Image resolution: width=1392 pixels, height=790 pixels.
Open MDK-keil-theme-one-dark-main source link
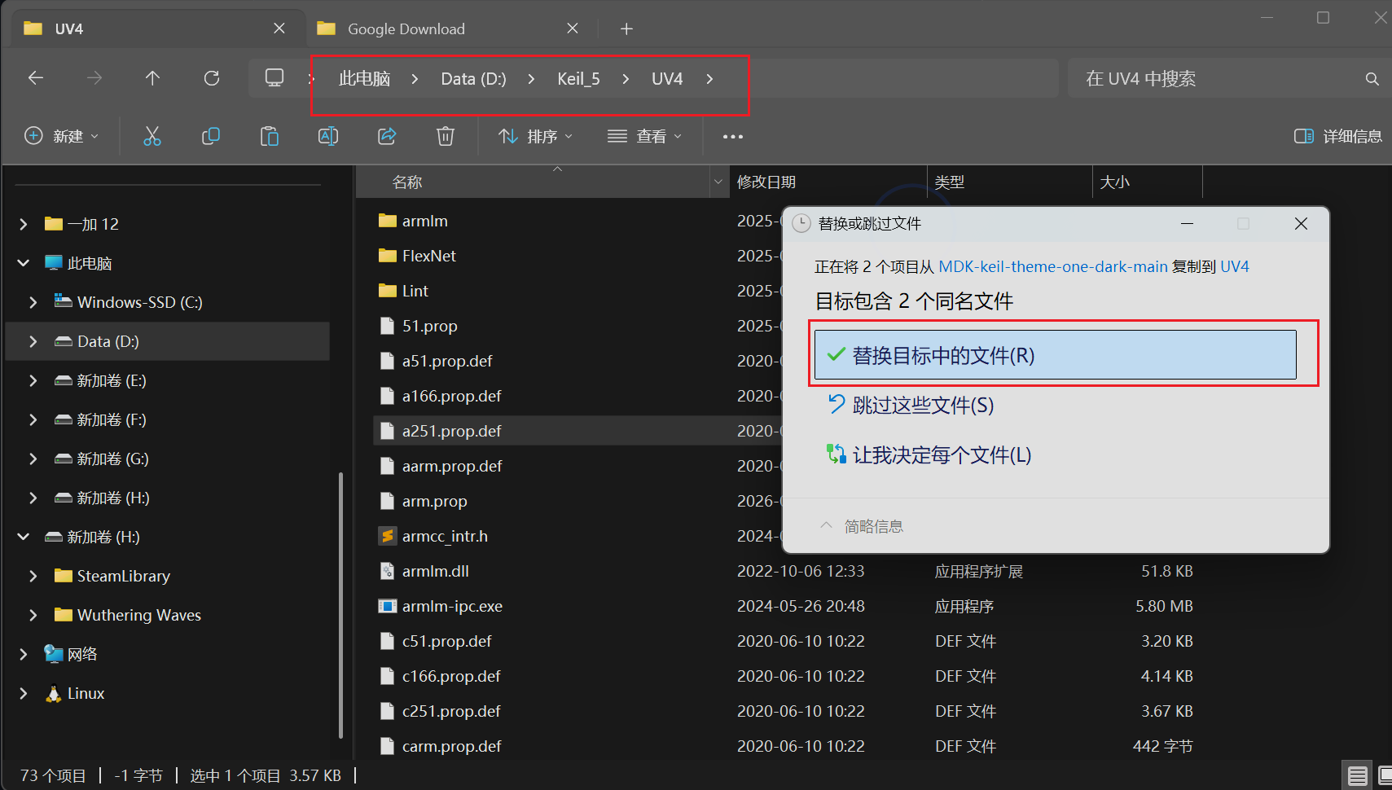click(1053, 266)
